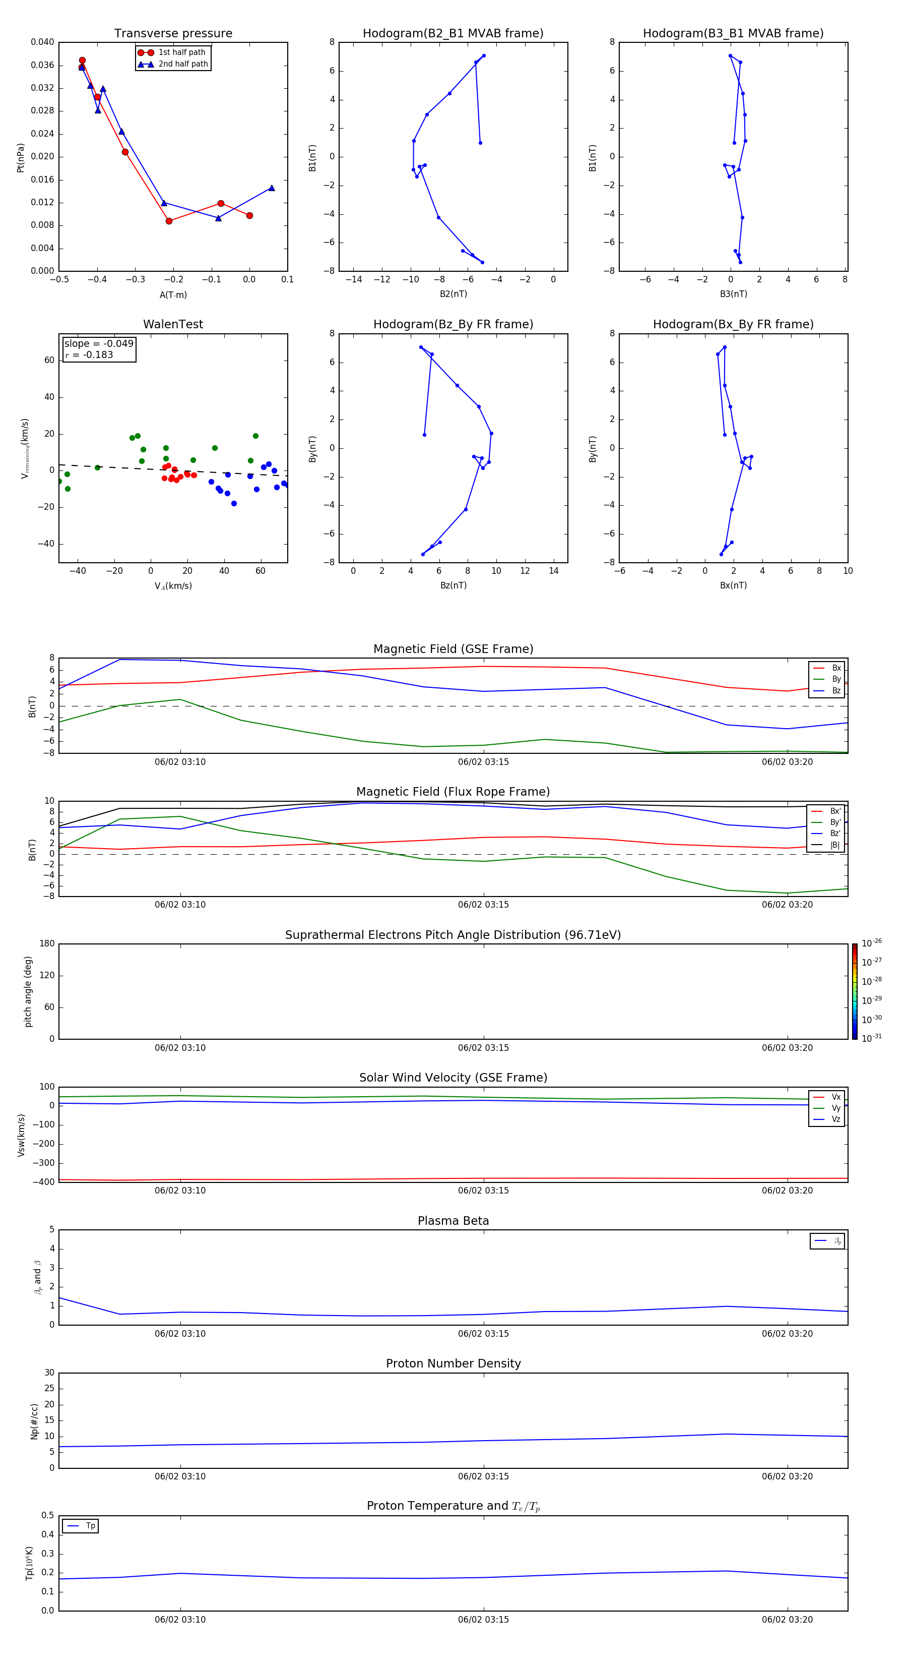Click the 'Solar Wind Velocity (GSE Frame)' title
907x1664 pixels.
tap(453, 1078)
